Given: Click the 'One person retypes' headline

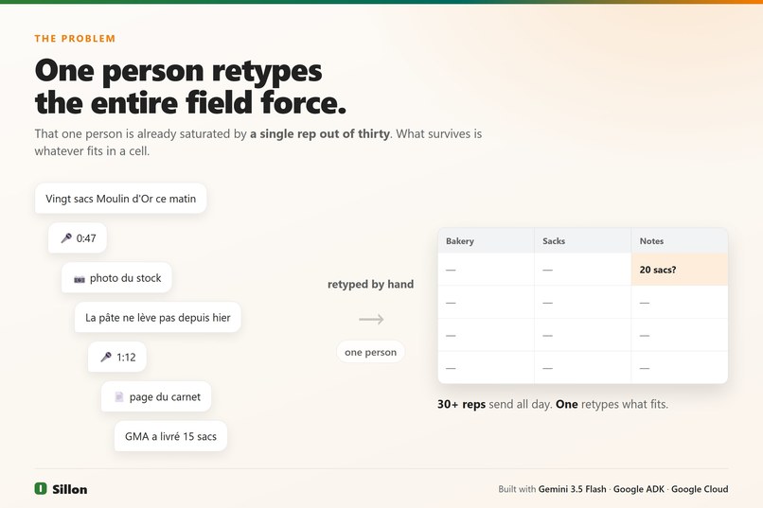Looking at the screenshot, I should pyautogui.click(x=179, y=71).
